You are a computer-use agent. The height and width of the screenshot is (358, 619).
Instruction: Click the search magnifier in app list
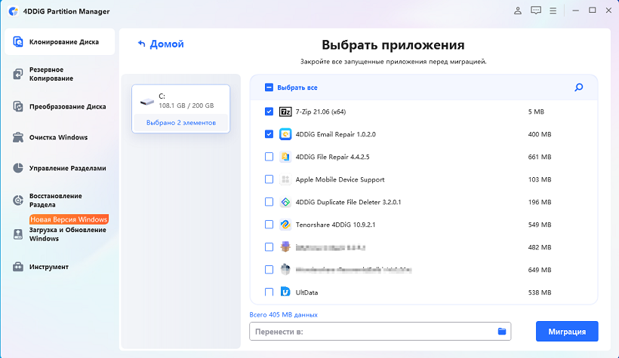579,87
